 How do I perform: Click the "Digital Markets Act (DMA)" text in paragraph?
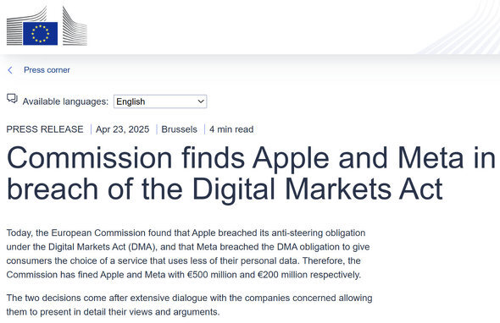tap(103, 247)
